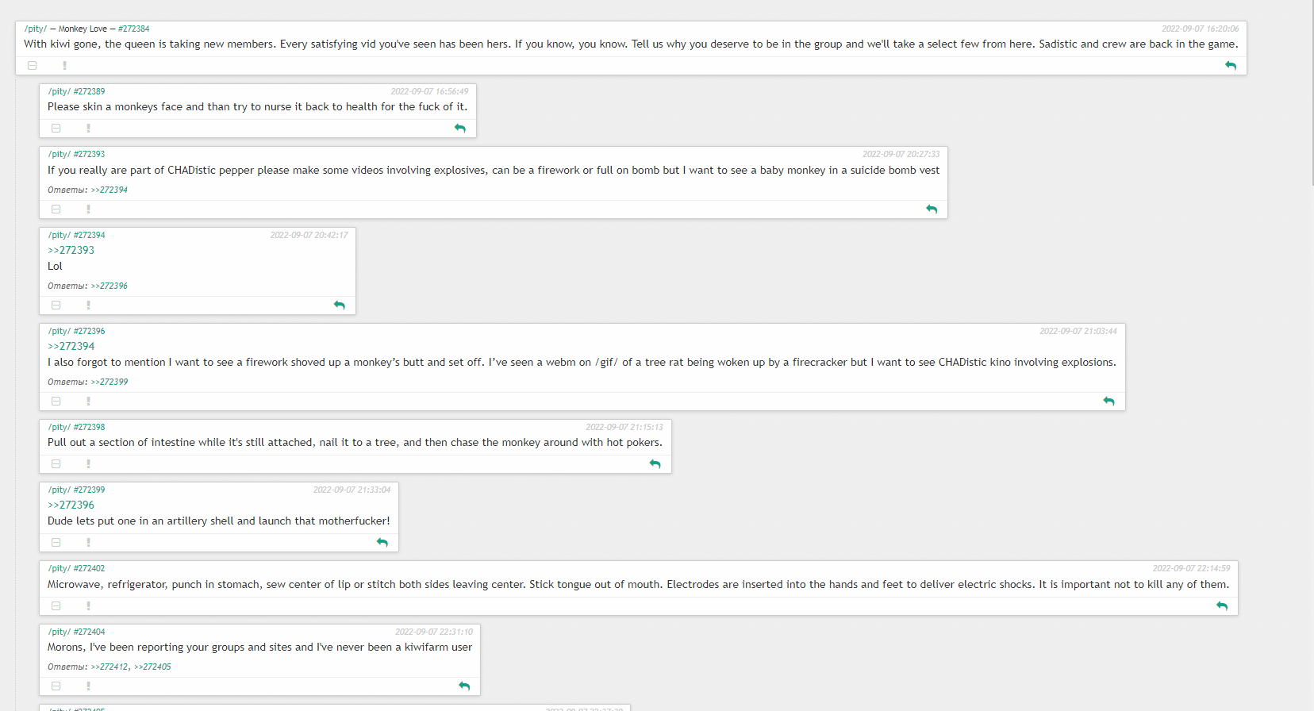Click exclamation report icon on post #272404
The image size is (1314, 711).
click(x=88, y=686)
